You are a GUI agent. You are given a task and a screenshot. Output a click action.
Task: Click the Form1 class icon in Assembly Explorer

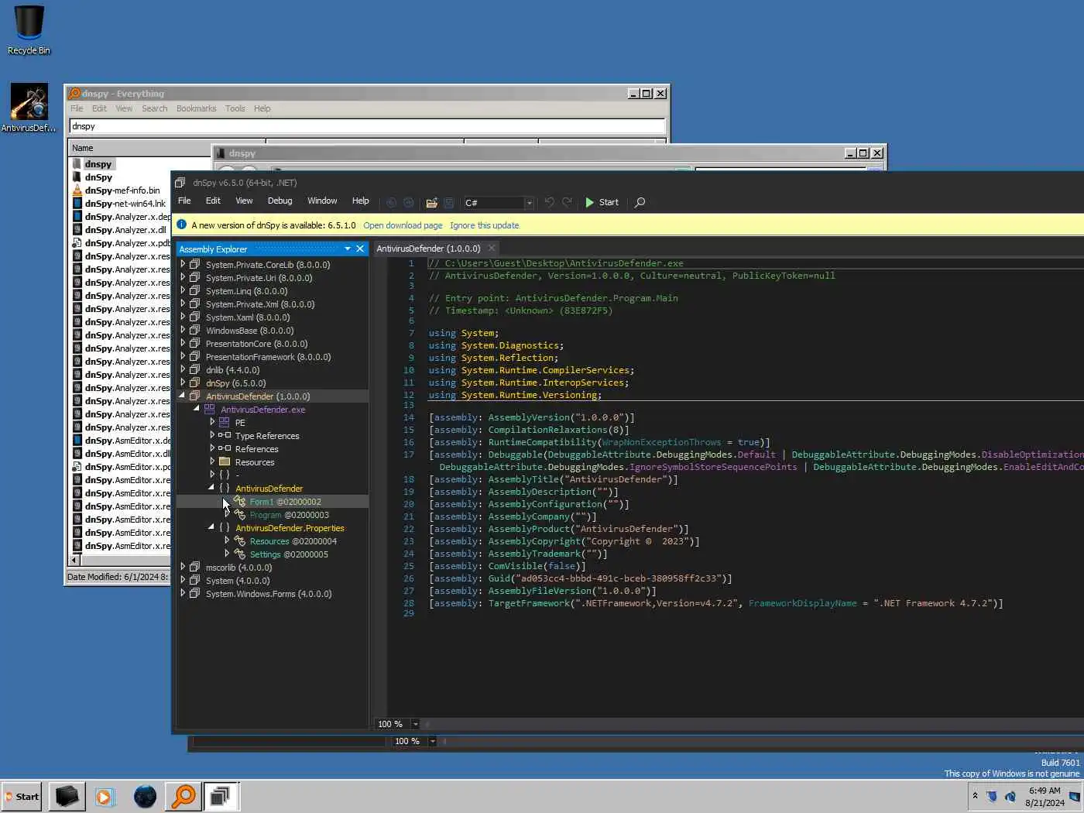coord(240,502)
